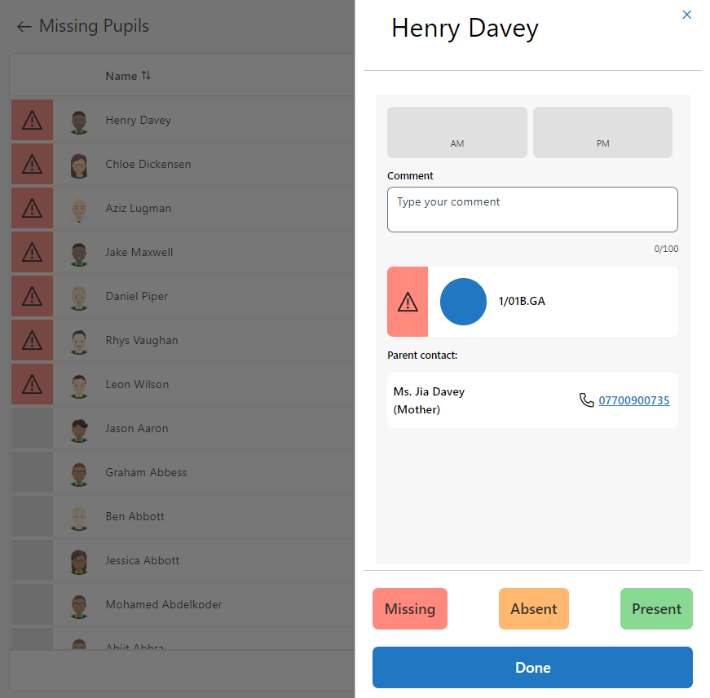Open Rhys Vaughan's row in the list
This screenshot has height=698, width=710.
[x=141, y=341]
